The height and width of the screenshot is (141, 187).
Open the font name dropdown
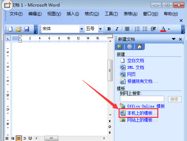coord(82,29)
